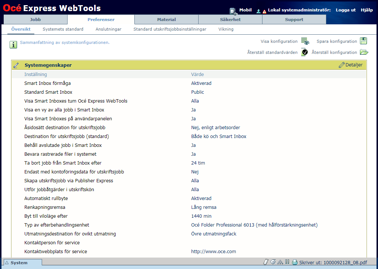Click the Kontaktperson för service setting
Screen dimensions: 378x269
52,243
